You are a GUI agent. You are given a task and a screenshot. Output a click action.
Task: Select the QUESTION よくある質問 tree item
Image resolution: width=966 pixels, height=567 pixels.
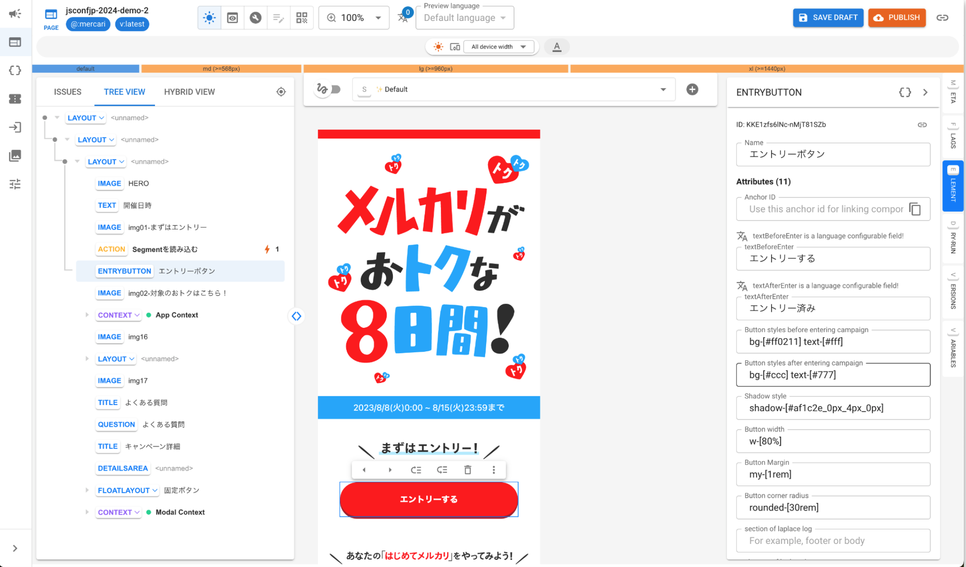[x=180, y=425]
